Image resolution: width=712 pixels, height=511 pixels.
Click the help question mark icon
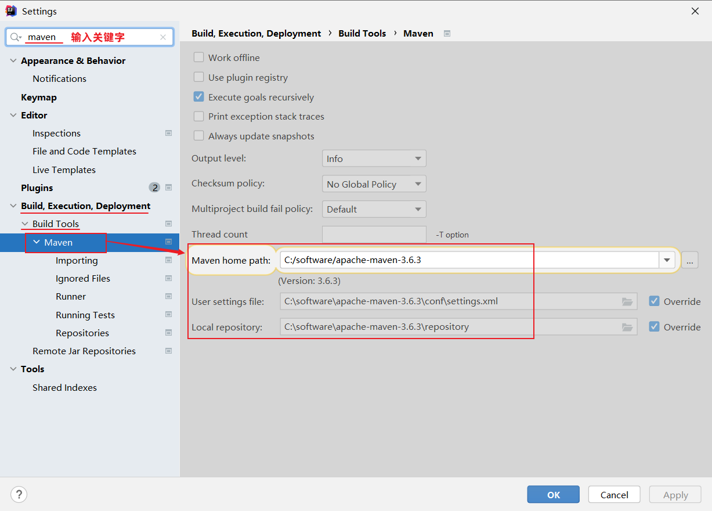[x=19, y=494]
